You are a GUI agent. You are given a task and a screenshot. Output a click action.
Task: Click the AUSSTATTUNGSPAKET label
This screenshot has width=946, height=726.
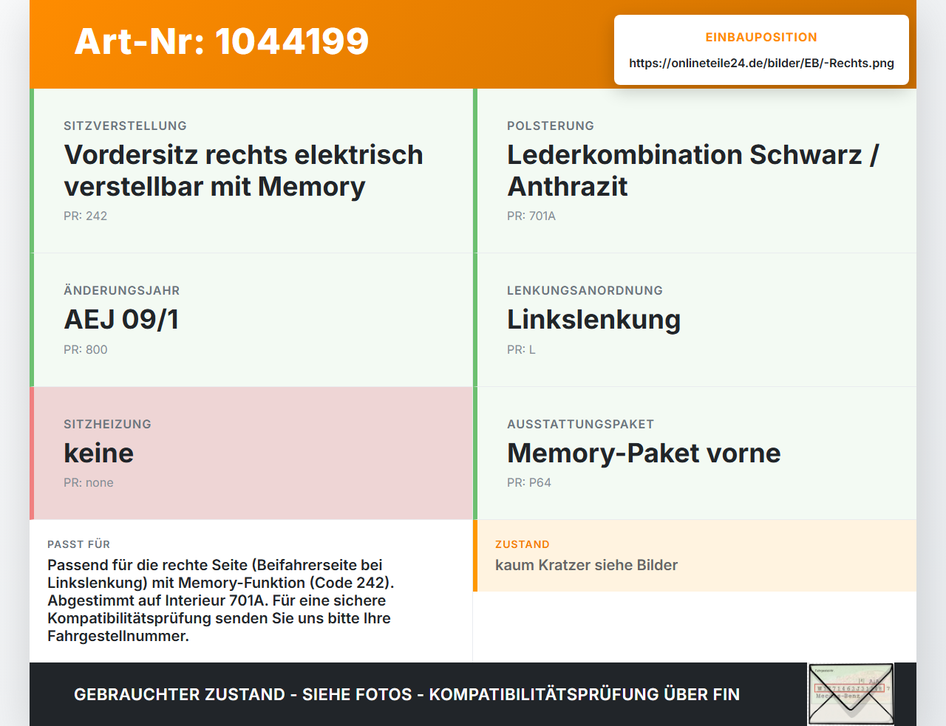coord(580,425)
